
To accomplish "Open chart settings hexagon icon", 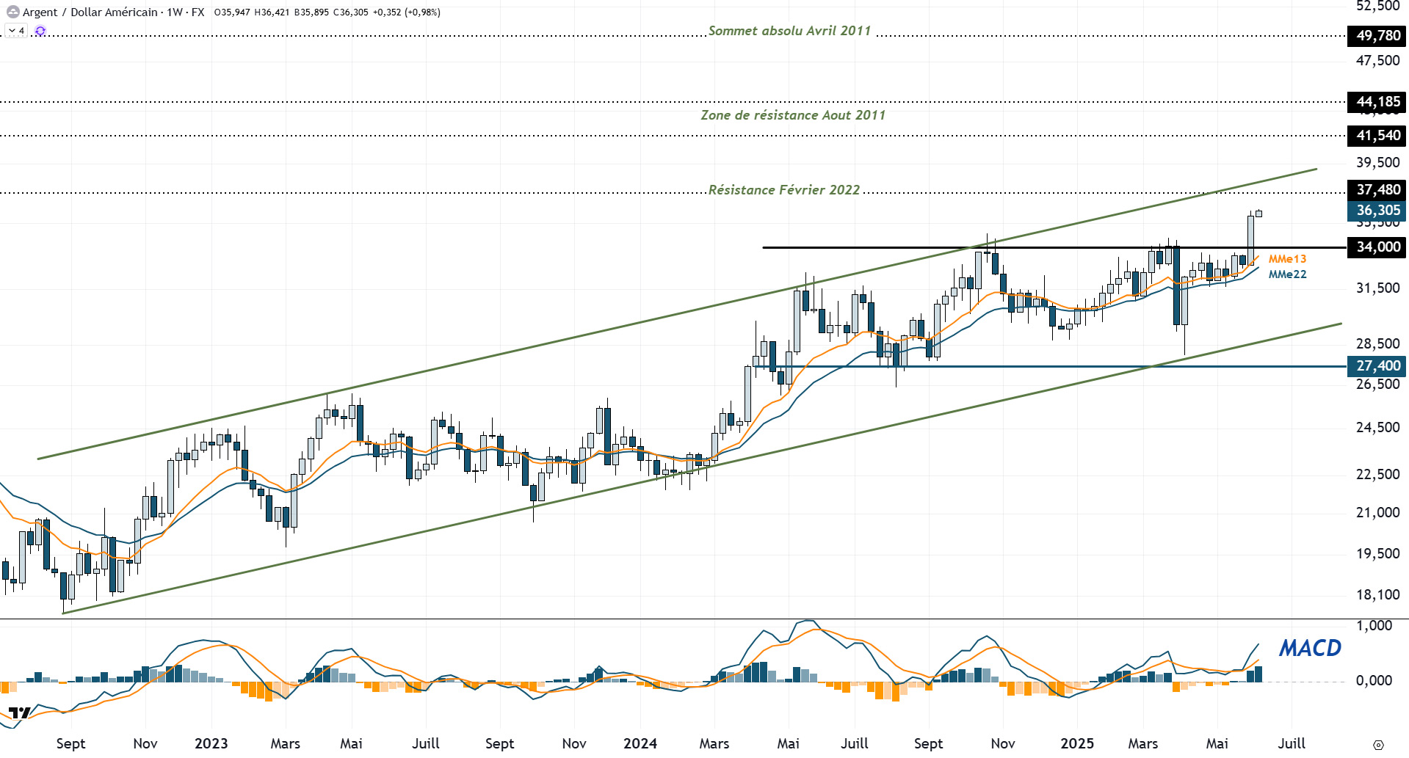I will pyautogui.click(x=1378, y=745).
